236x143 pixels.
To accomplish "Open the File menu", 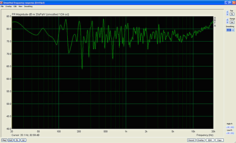I will click(x=2, y=7).
